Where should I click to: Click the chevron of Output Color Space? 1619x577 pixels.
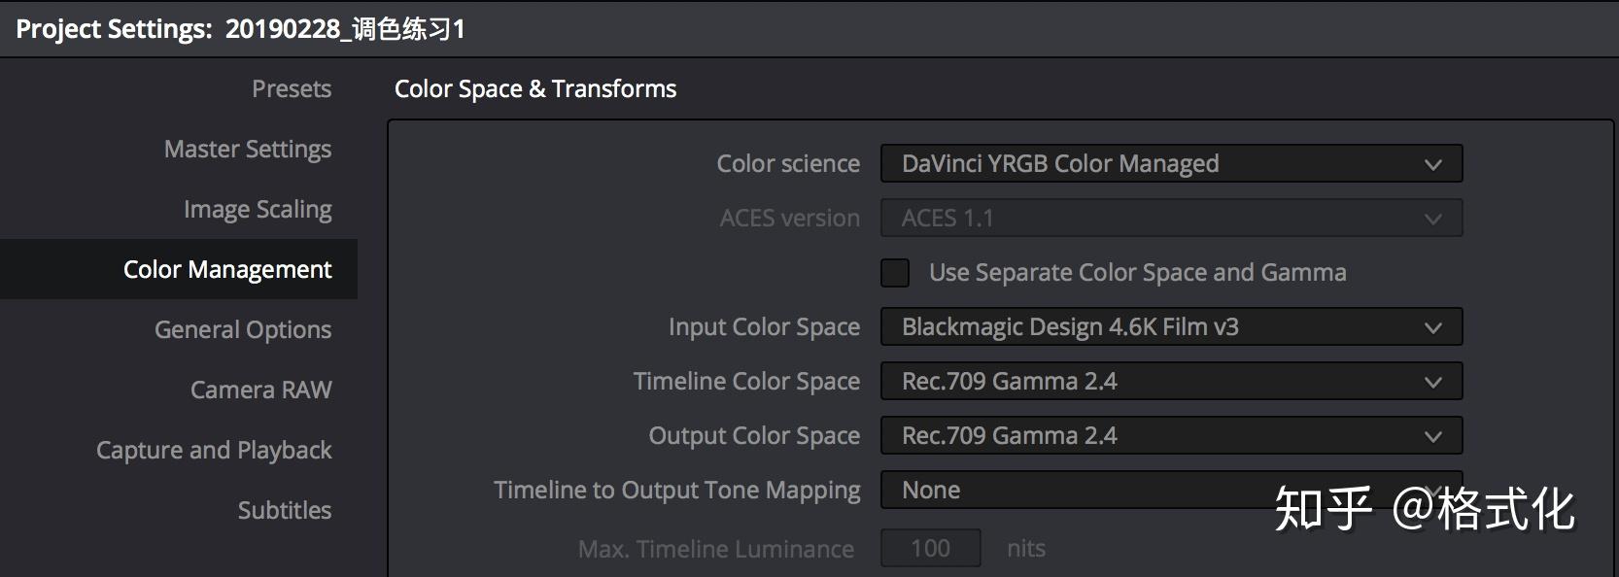[x=1432, y=437]
